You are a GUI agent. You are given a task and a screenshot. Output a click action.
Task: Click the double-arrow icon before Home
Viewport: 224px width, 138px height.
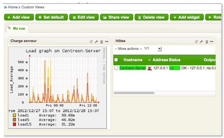pos(5,7)
